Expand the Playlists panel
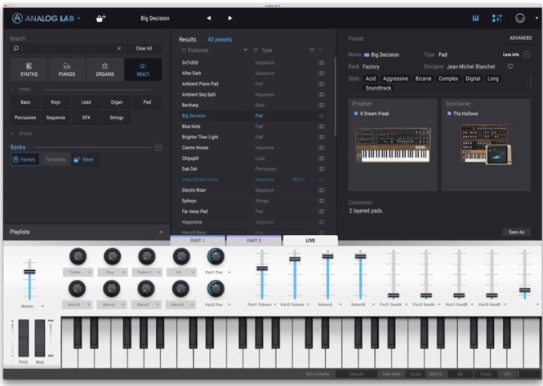The height and width of the screenshot is (386, 543). click(161, 233)
